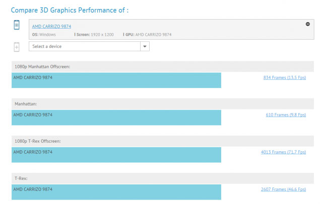The width and height of the screenshot is (320, 204).
Task: Expand the device list using the dropdown arrow
Action: tap(145, 46)
